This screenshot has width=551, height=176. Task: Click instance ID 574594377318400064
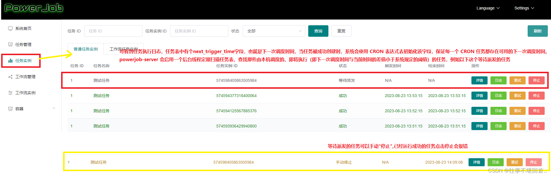[236, 96]
